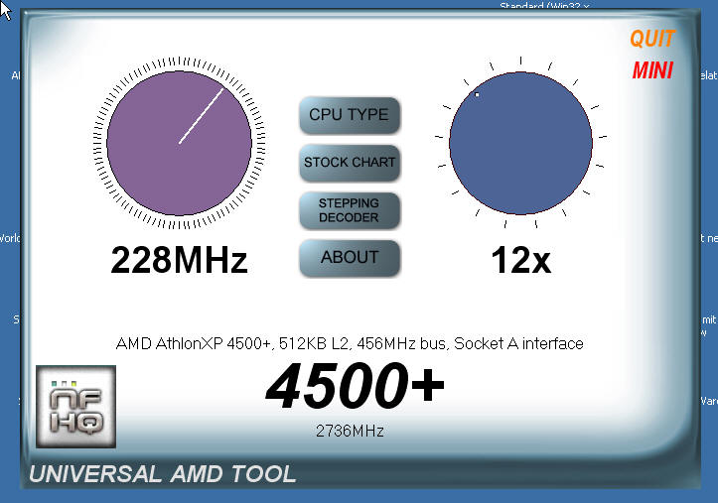Show the ABOUT information
The image size is (718, 503).
coord(350,258)
